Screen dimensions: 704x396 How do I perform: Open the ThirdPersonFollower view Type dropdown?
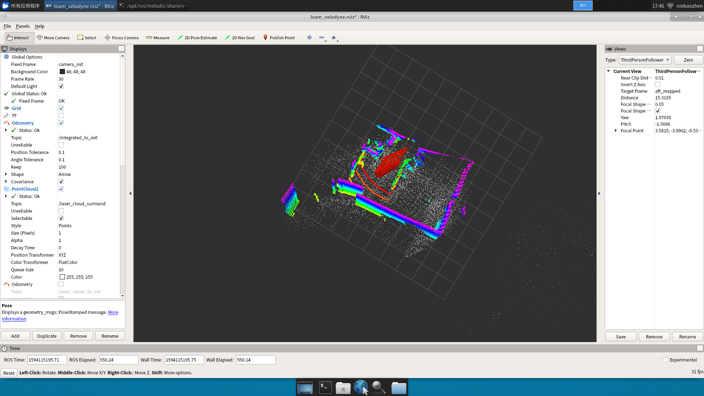(645, 60)
